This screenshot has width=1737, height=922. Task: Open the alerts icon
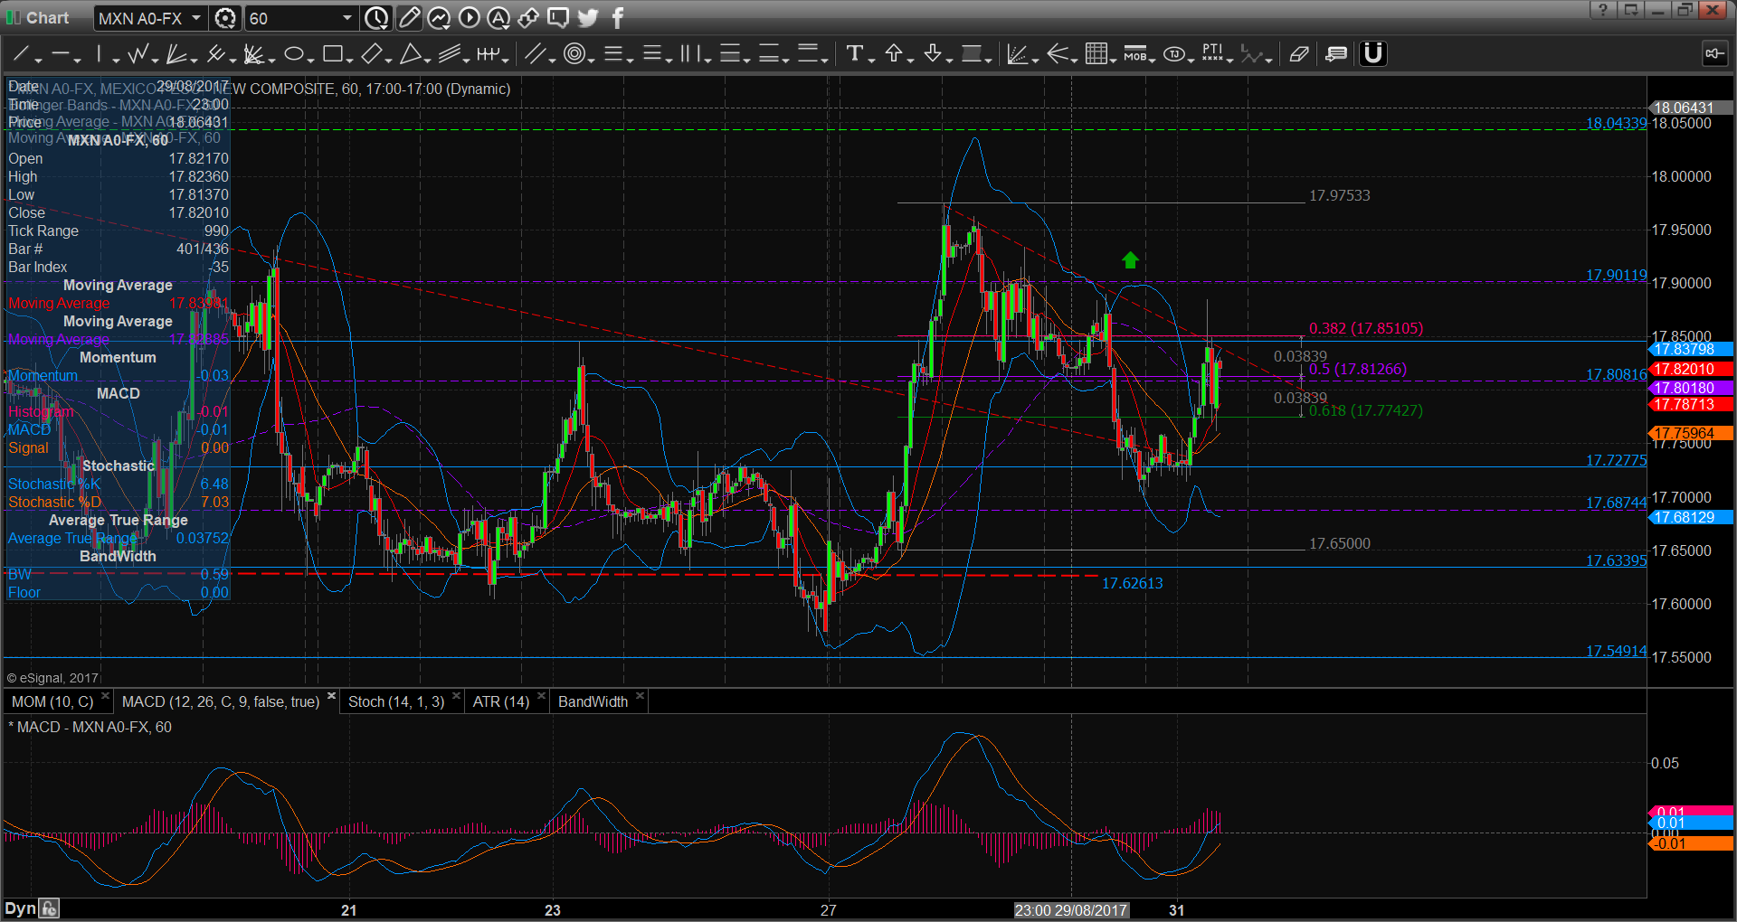tap(498, 18)
